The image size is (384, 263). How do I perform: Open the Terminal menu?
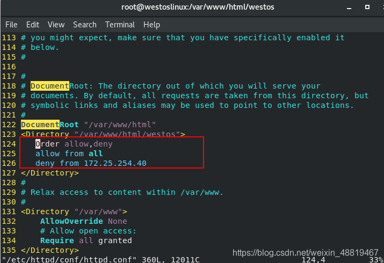click(x=120, y=25)
